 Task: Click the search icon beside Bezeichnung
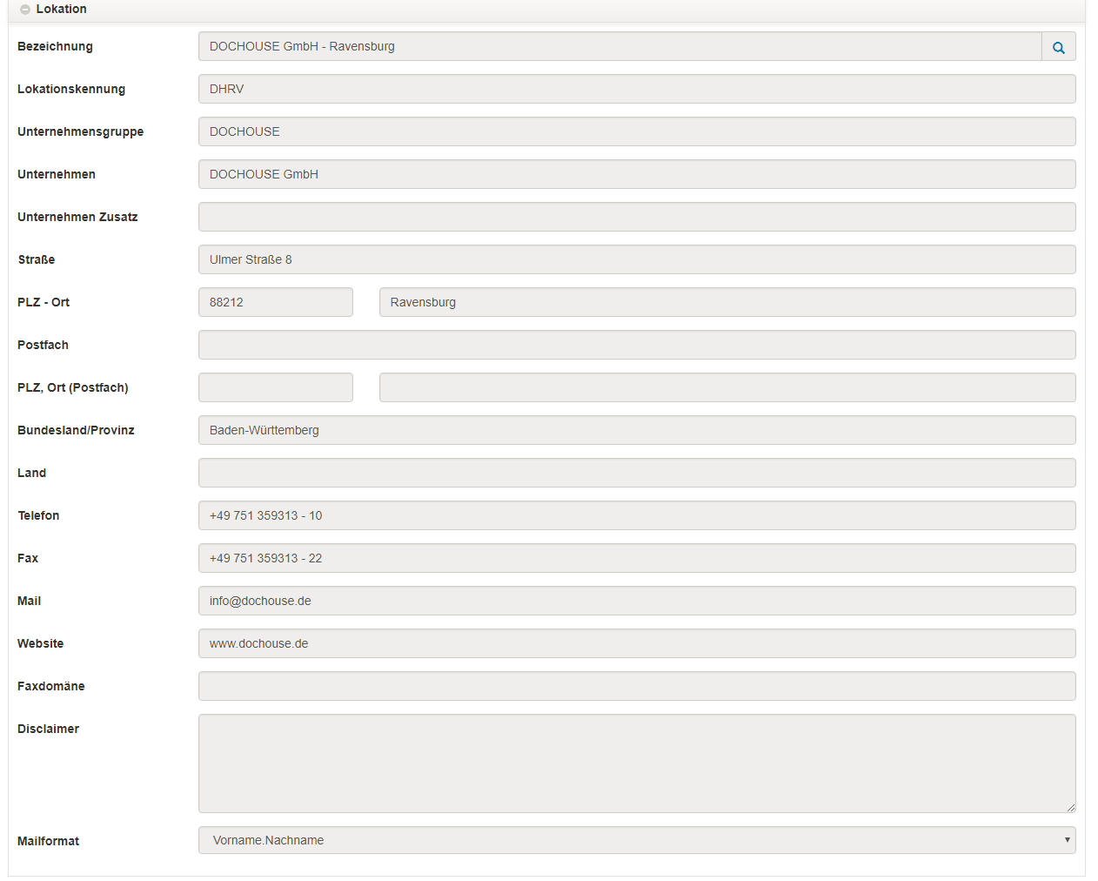1058,47
